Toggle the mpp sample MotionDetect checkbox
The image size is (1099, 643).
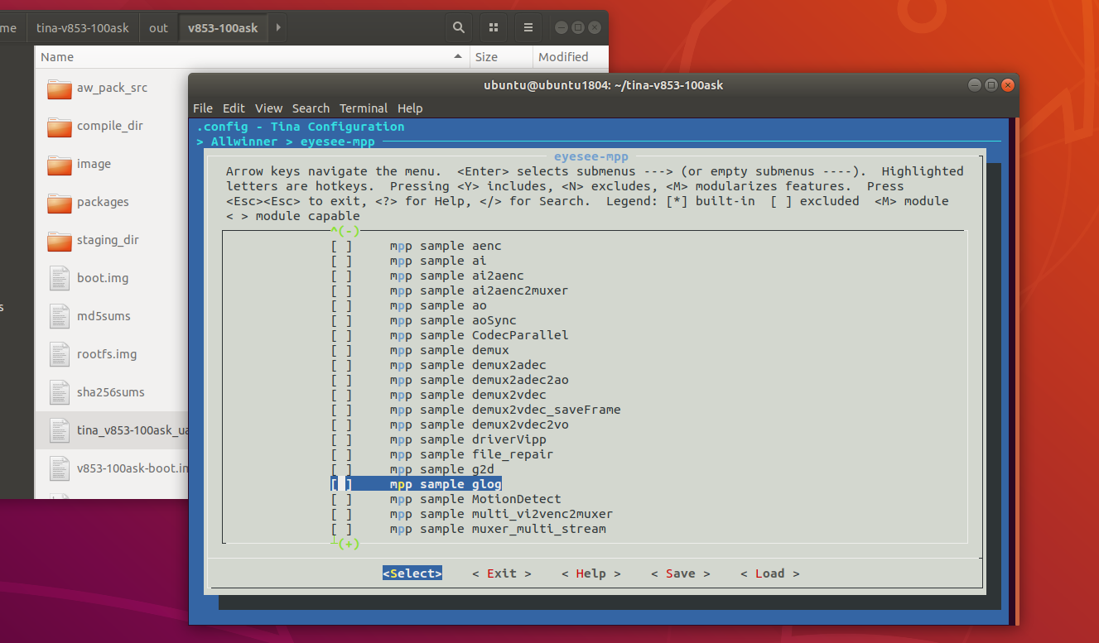pos(341,499)
